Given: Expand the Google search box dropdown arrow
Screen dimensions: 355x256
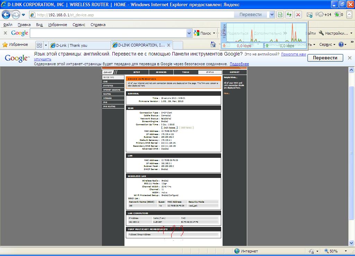Looking at the screenshot, I should point(189,33).
